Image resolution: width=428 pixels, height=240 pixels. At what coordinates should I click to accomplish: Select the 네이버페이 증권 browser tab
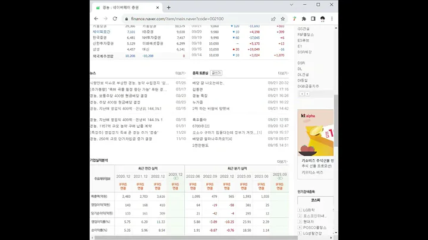point(127,8)
